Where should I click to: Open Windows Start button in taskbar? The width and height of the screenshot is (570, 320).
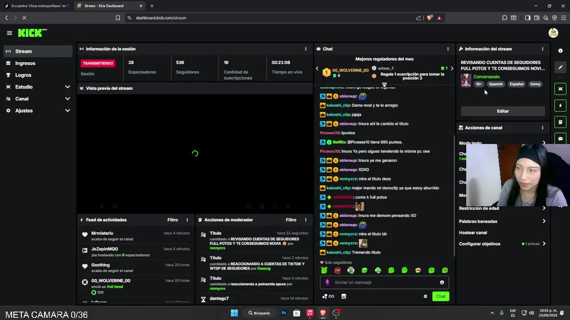coord(234,313)
